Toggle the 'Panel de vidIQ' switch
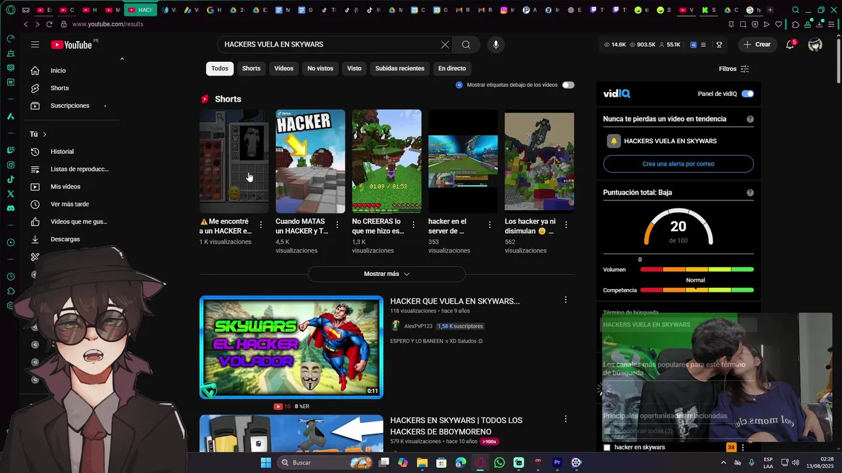Viewport: 842px width, 473px height. tap(747, 94)
